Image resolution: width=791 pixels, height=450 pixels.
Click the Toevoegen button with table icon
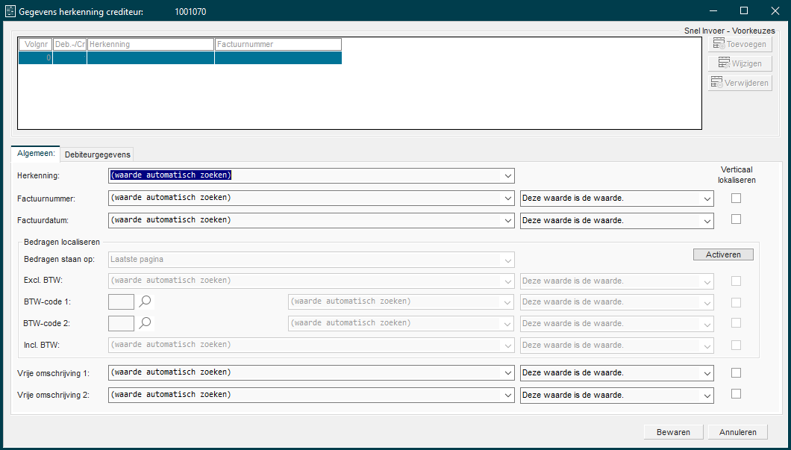[740, 44]
